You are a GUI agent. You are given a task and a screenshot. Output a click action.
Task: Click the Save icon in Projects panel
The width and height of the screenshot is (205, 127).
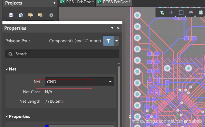pyautogui.click(x=11, y=15)
